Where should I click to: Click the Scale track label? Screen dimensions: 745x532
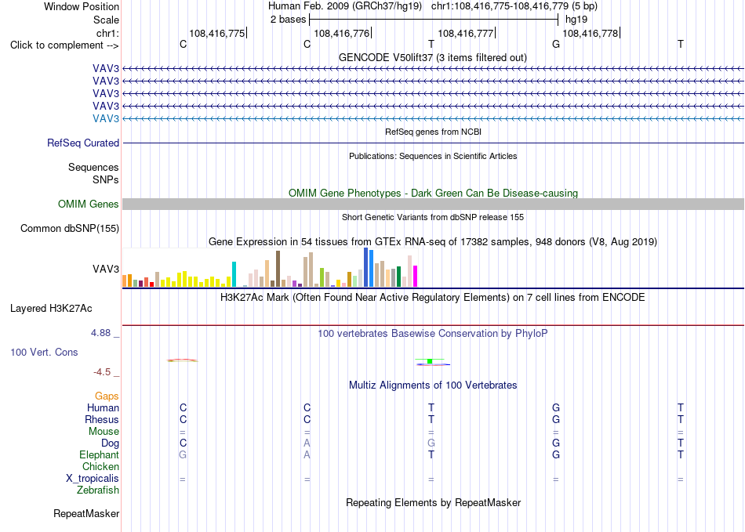pos(106,20)
